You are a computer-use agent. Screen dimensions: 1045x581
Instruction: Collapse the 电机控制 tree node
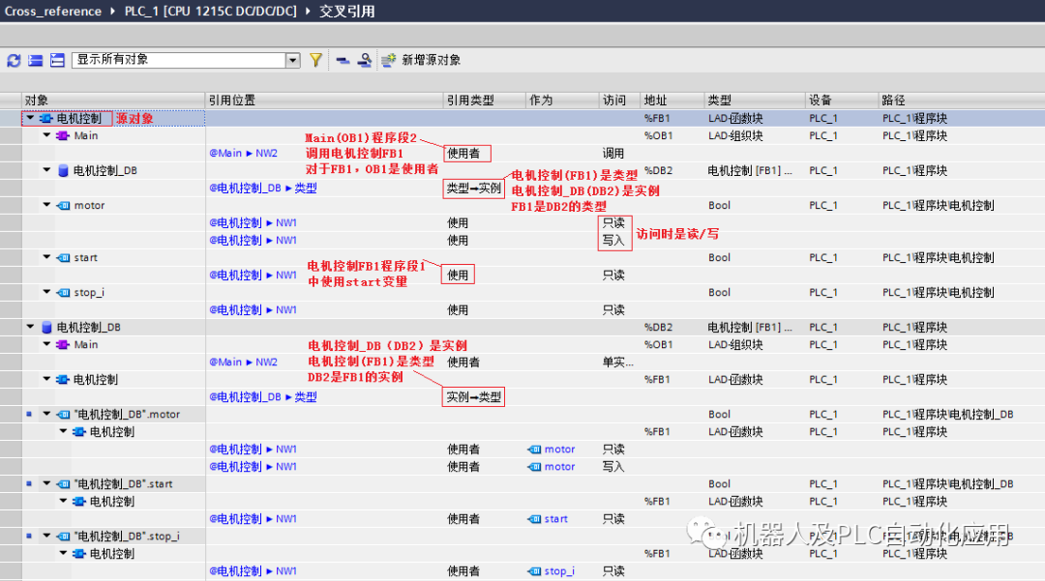(x=29, y=118)
